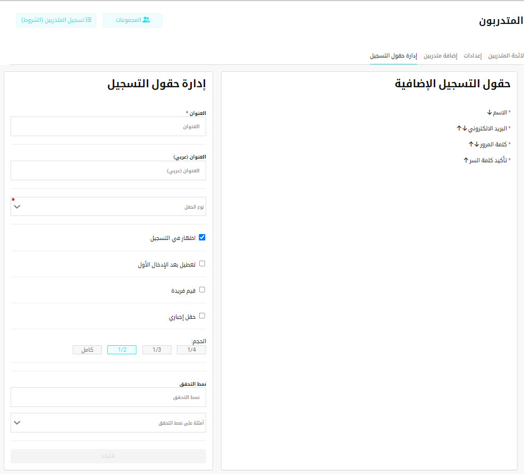Screen dimensions: 524x474
Task: Check the قيم فريدة option
Action: point(202,290)
